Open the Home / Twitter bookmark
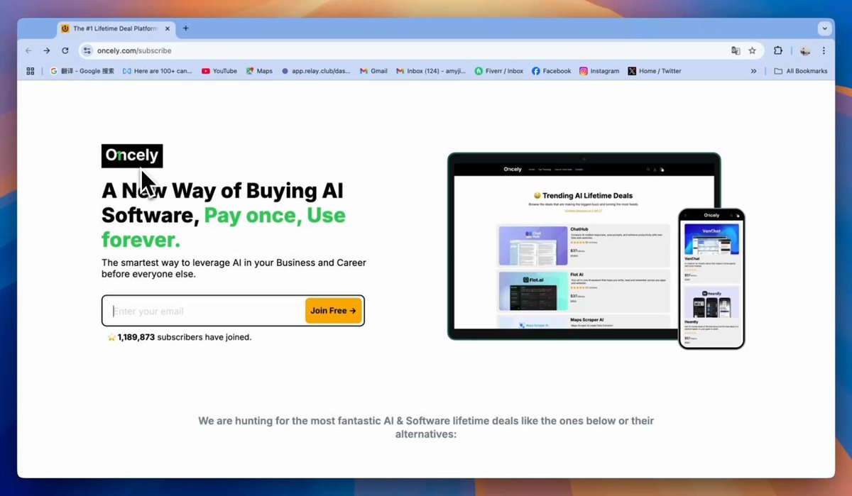852x496 pixels. pyautogui.click(x=655, y=71)
